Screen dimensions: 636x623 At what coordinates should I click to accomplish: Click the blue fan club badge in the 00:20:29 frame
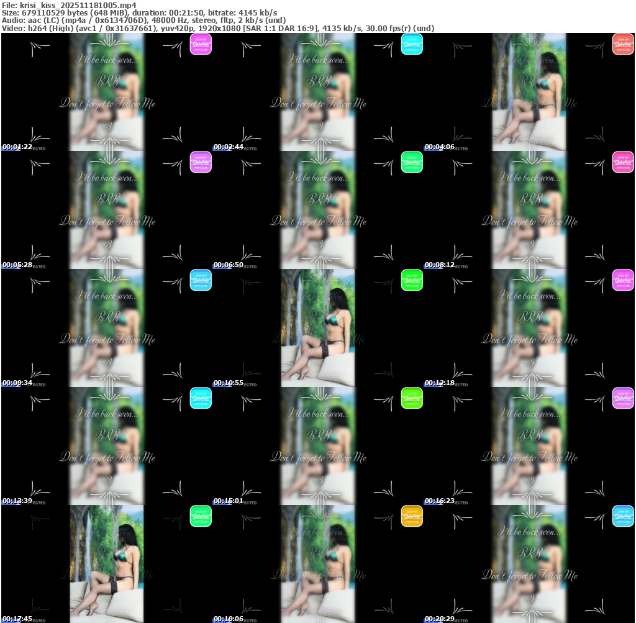(622, 516)
